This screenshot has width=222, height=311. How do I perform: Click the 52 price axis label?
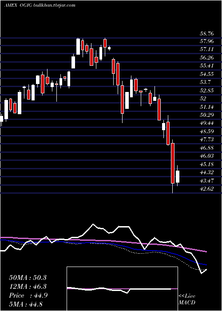203,99
